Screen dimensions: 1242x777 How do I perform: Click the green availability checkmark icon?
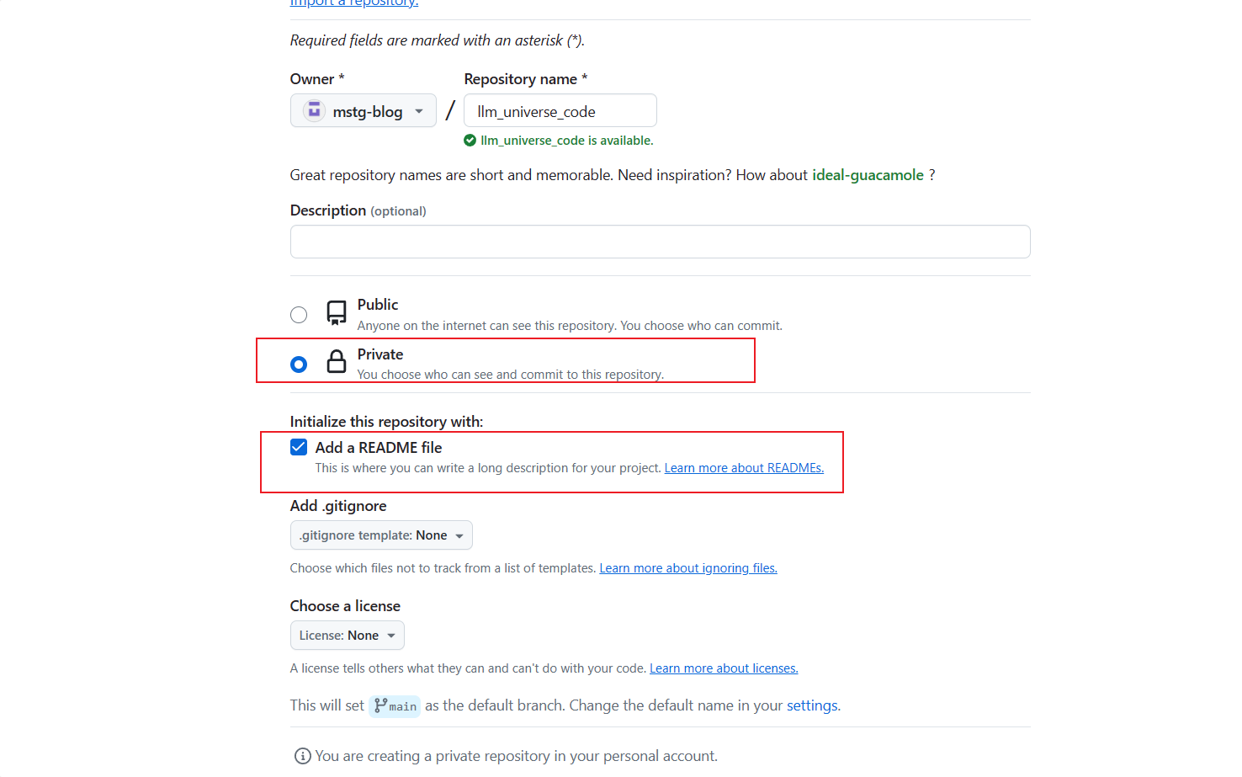click(x=470, y=141)
